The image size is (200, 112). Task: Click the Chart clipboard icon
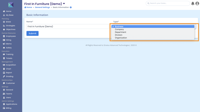(x=4, y=69)
